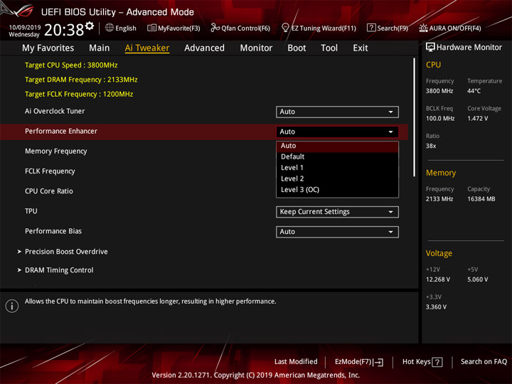Image resolution: width=512 pixels, height=384 pixels.
Task: Switch to the Boot tab
Action: (x=297, y=48)
